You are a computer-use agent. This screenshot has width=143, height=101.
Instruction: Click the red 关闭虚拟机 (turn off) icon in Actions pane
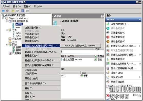click(x=108, y=37)
